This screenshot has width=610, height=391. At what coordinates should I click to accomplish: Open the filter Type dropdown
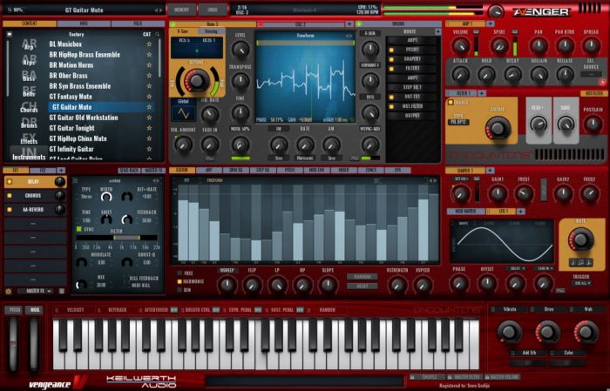pos(458,122)
